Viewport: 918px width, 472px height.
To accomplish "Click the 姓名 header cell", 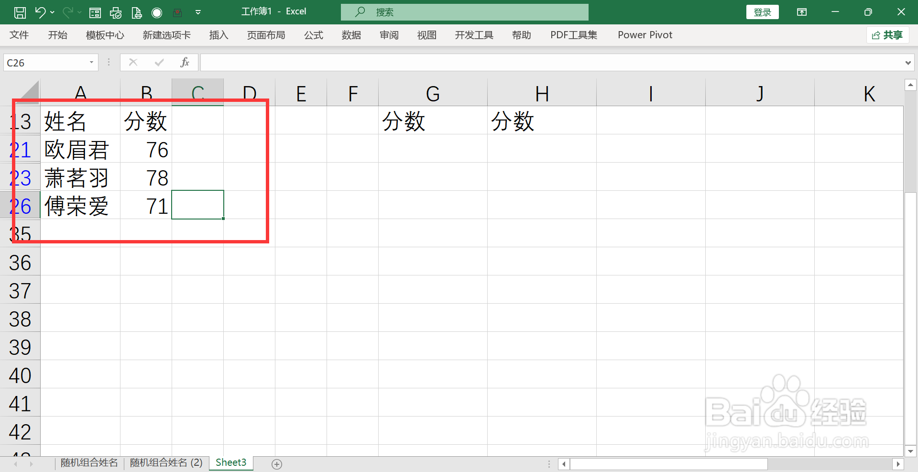I will coord(80,121).
